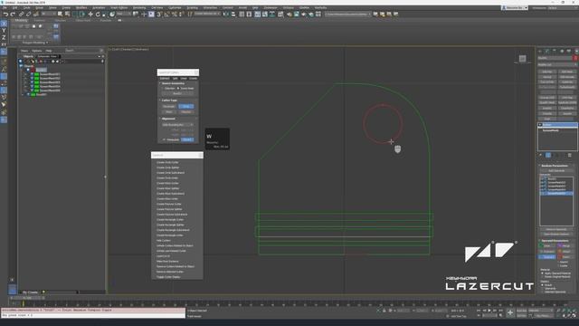The height and width of the screenshot is (326, 579).
Task: Restrict to X axis constraint button
Action: tap(4, 24)
